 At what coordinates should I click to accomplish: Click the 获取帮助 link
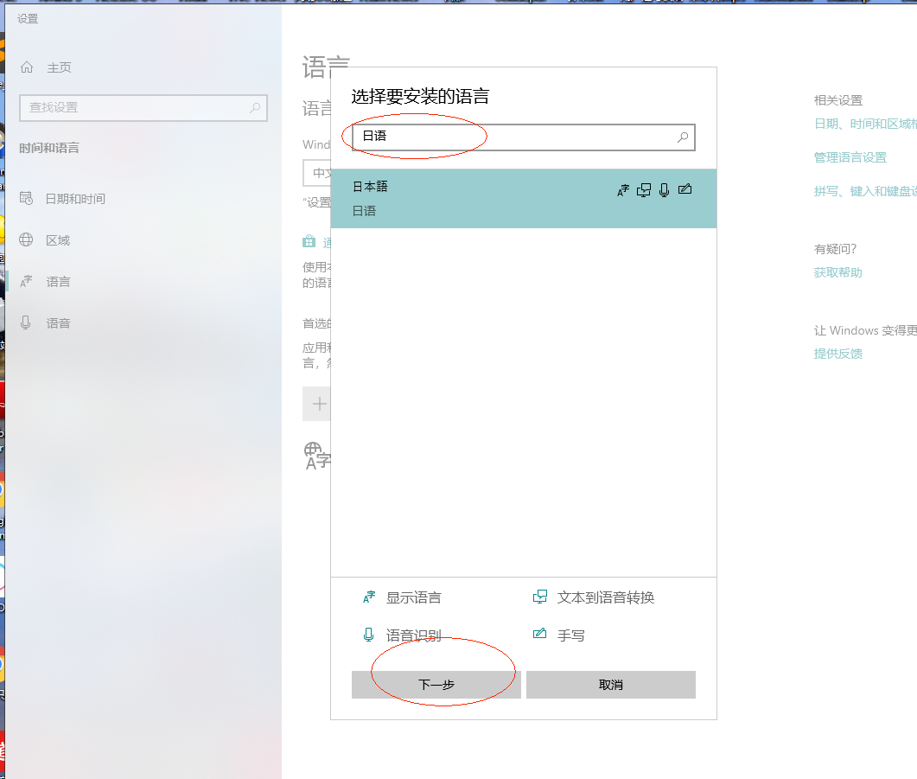pyautogui.click(x=838, y=272)
